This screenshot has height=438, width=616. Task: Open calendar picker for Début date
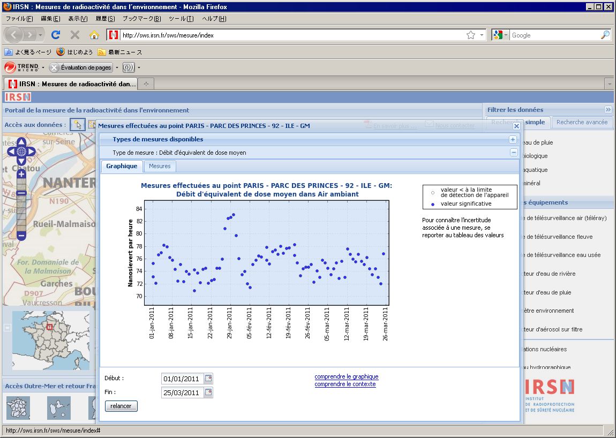click(208, 379)
